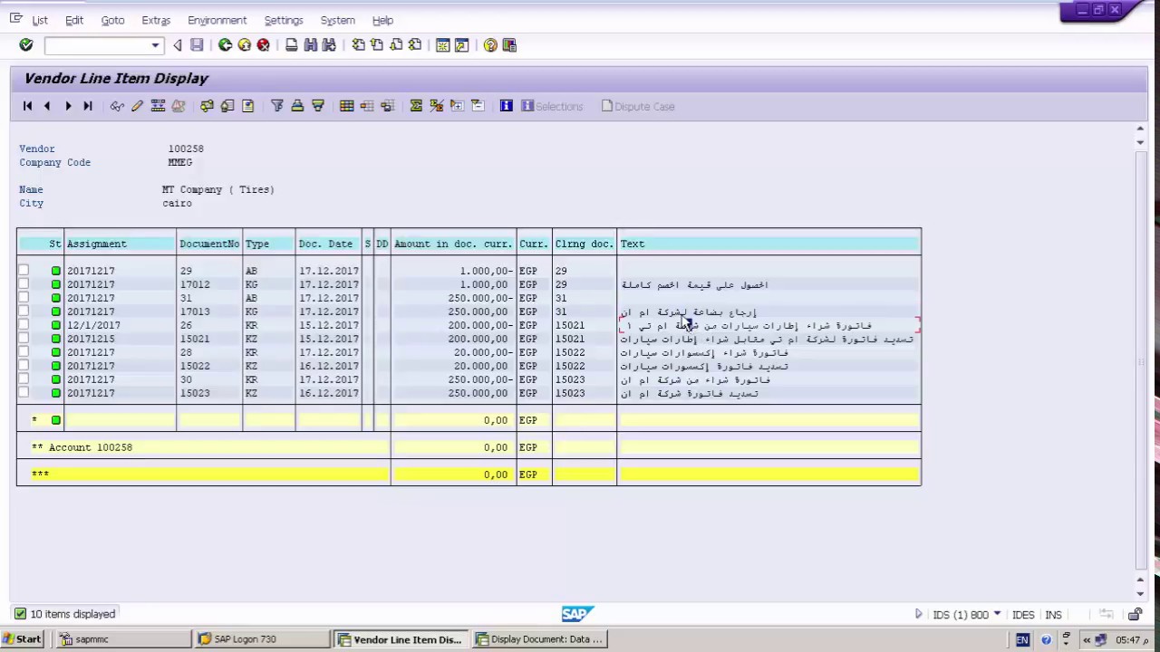Tick checkbox for document 15022 row
1160x652 pixels.
[24, 365]
